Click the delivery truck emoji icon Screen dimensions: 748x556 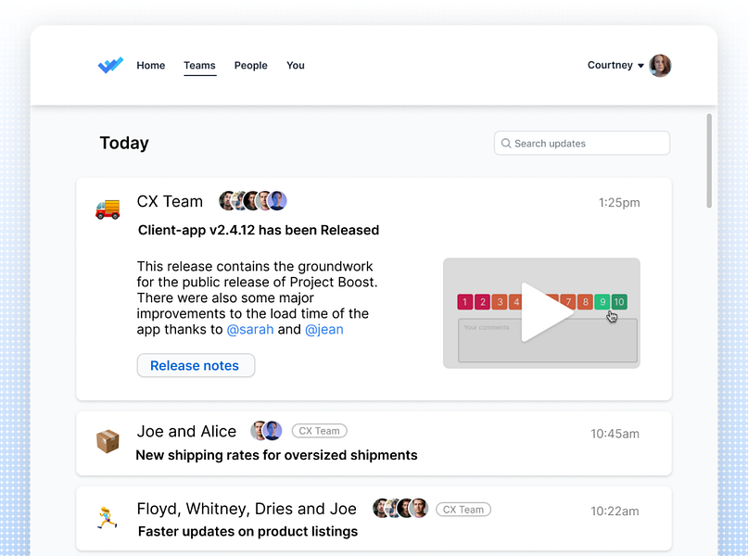pos(108,209)
